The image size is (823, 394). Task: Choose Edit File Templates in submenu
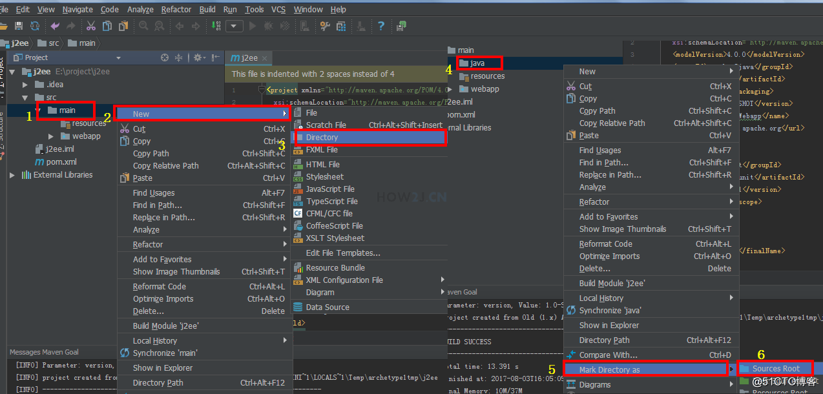[368, 253]
